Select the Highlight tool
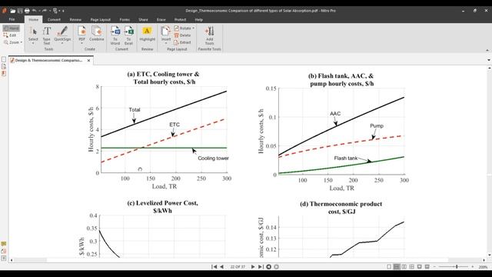 (147, 34)
